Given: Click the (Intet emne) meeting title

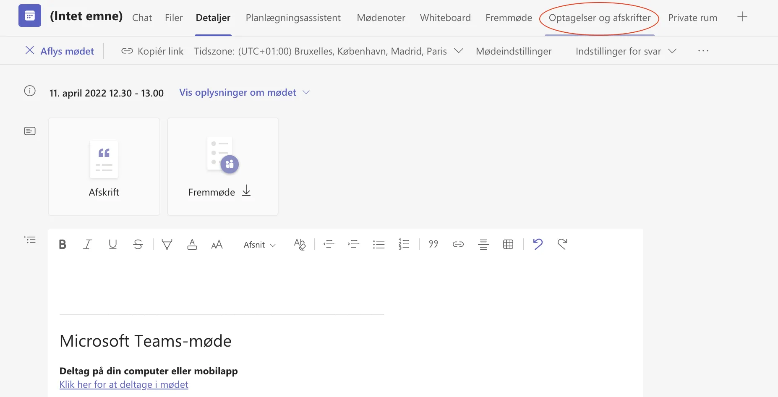Looking at the screenshot, I should [86, 16].
